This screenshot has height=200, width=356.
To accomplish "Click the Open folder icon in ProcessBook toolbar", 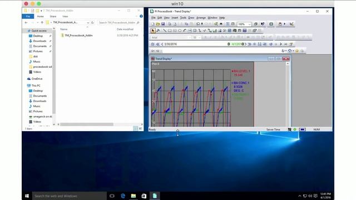I will click(x=158, y=24).
